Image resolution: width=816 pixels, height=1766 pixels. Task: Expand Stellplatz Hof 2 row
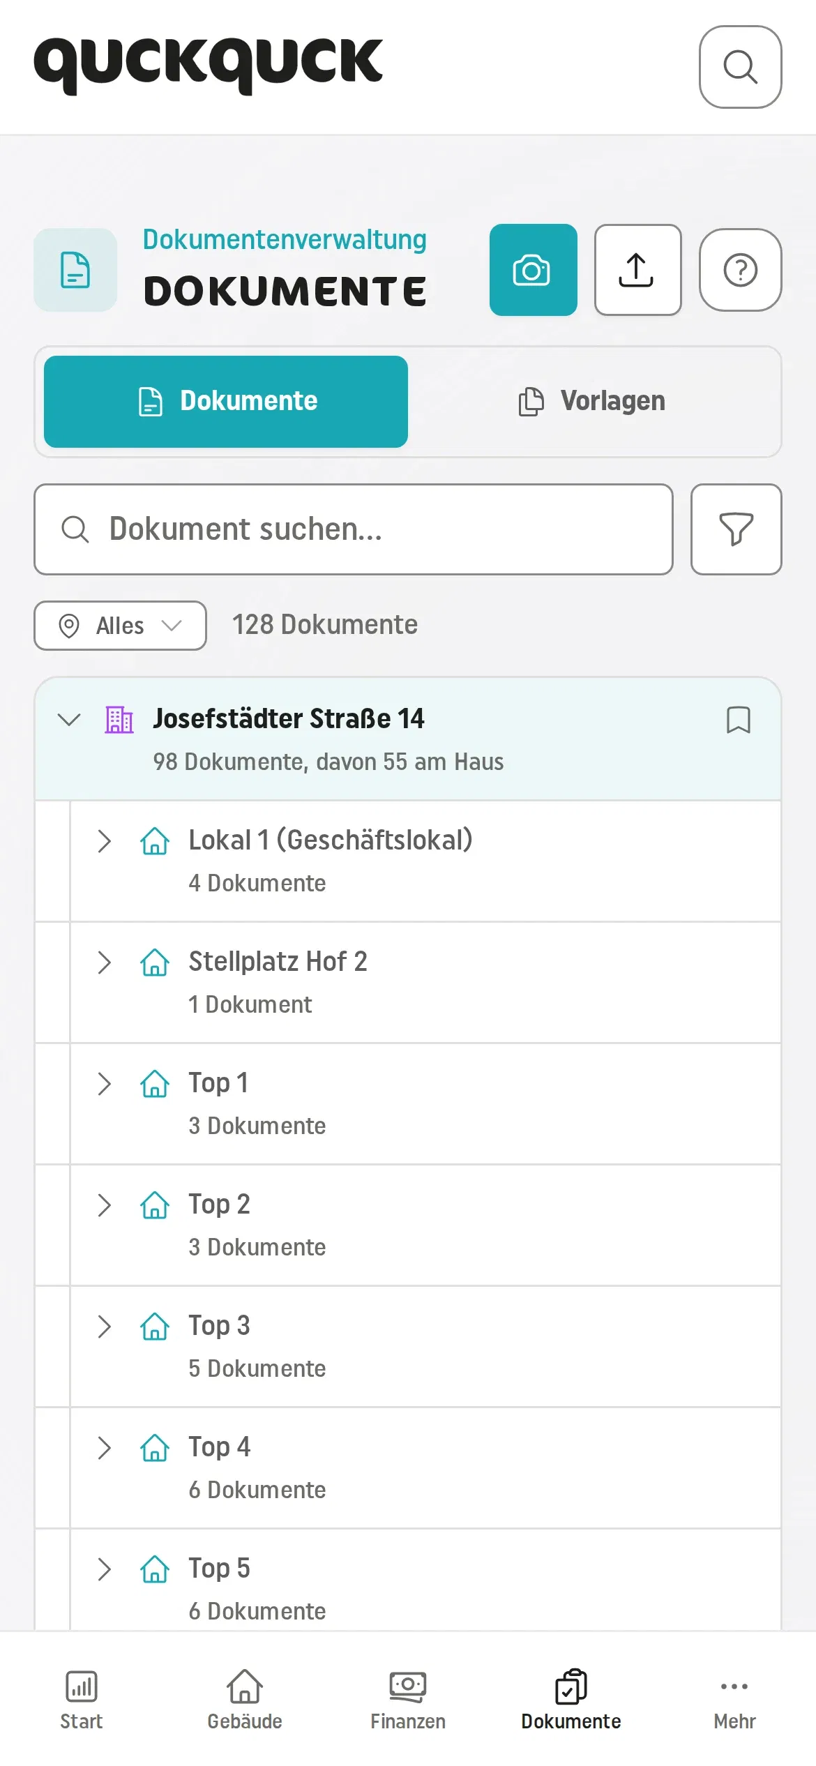[105, 963]
